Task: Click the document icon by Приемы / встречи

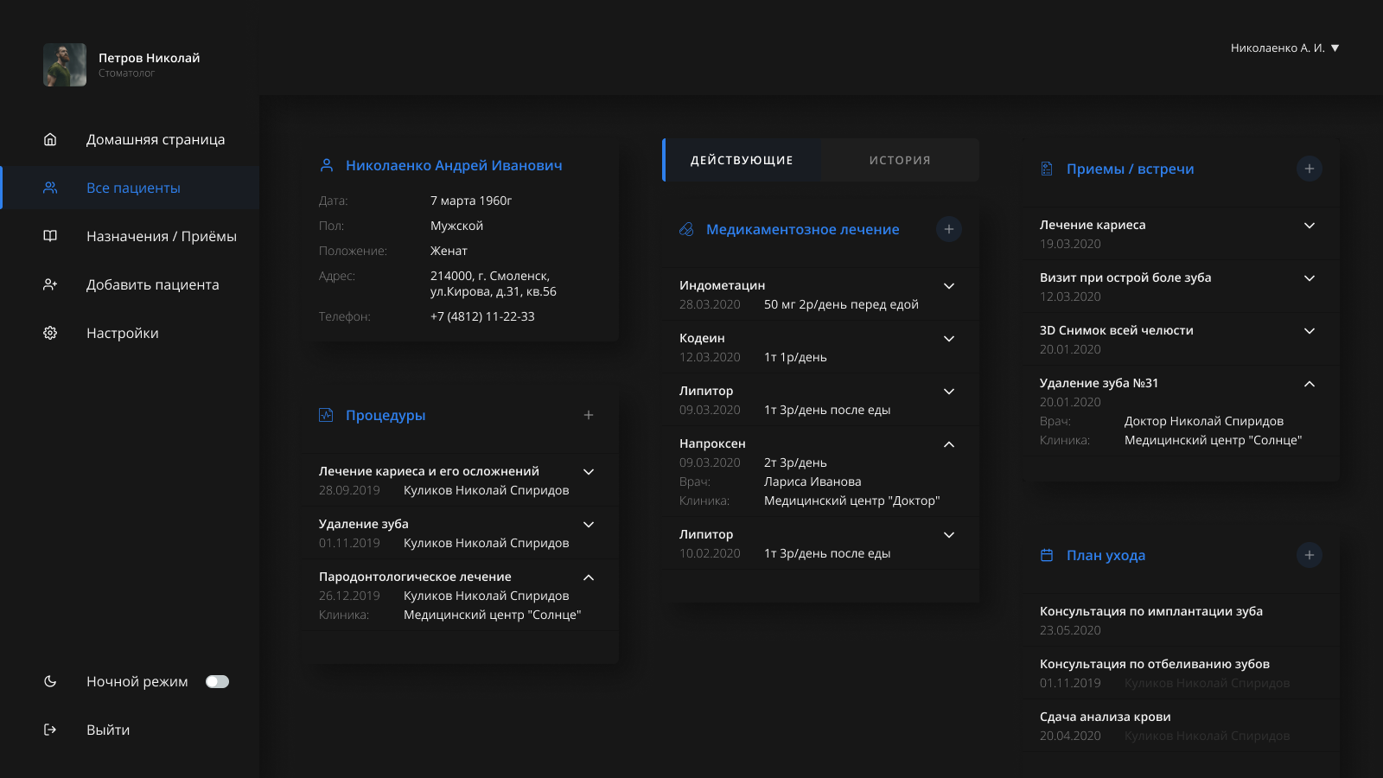Action: click(x=1047, y=169)
